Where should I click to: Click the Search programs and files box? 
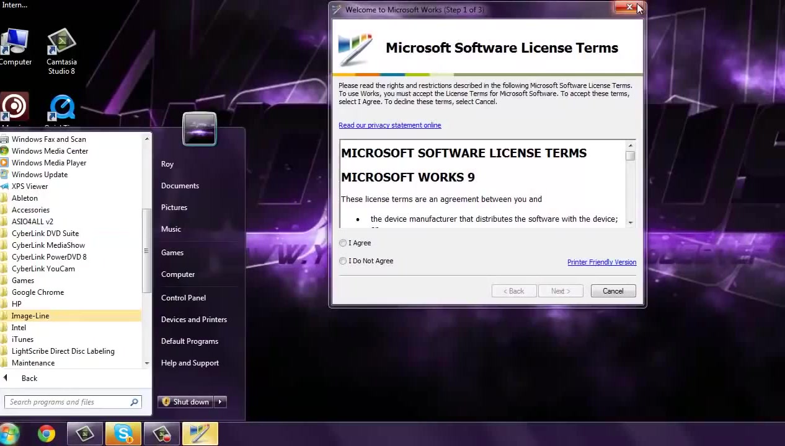(x=68, y=402)
